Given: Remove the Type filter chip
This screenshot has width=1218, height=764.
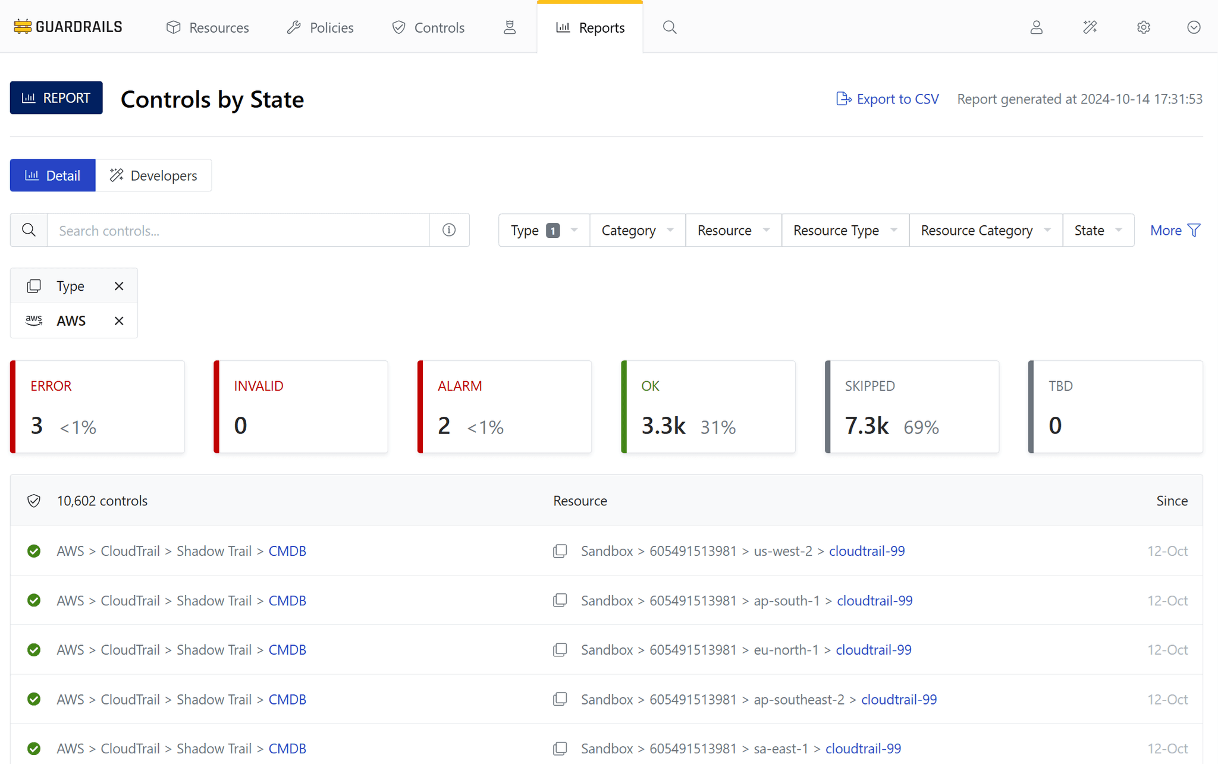Looking at the screenshot, I should 118,285.
